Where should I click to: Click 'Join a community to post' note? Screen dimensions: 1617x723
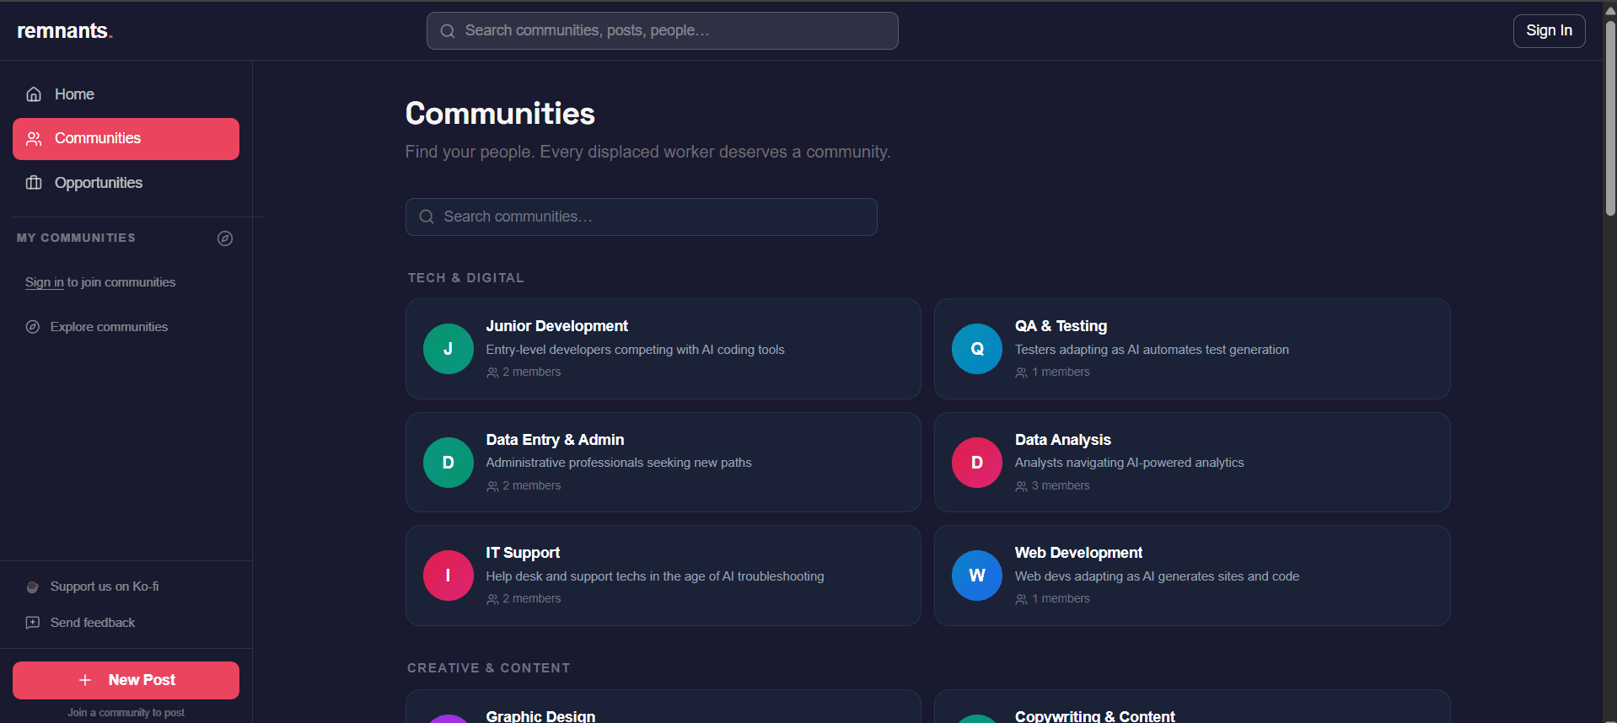(x=126, y=713)
